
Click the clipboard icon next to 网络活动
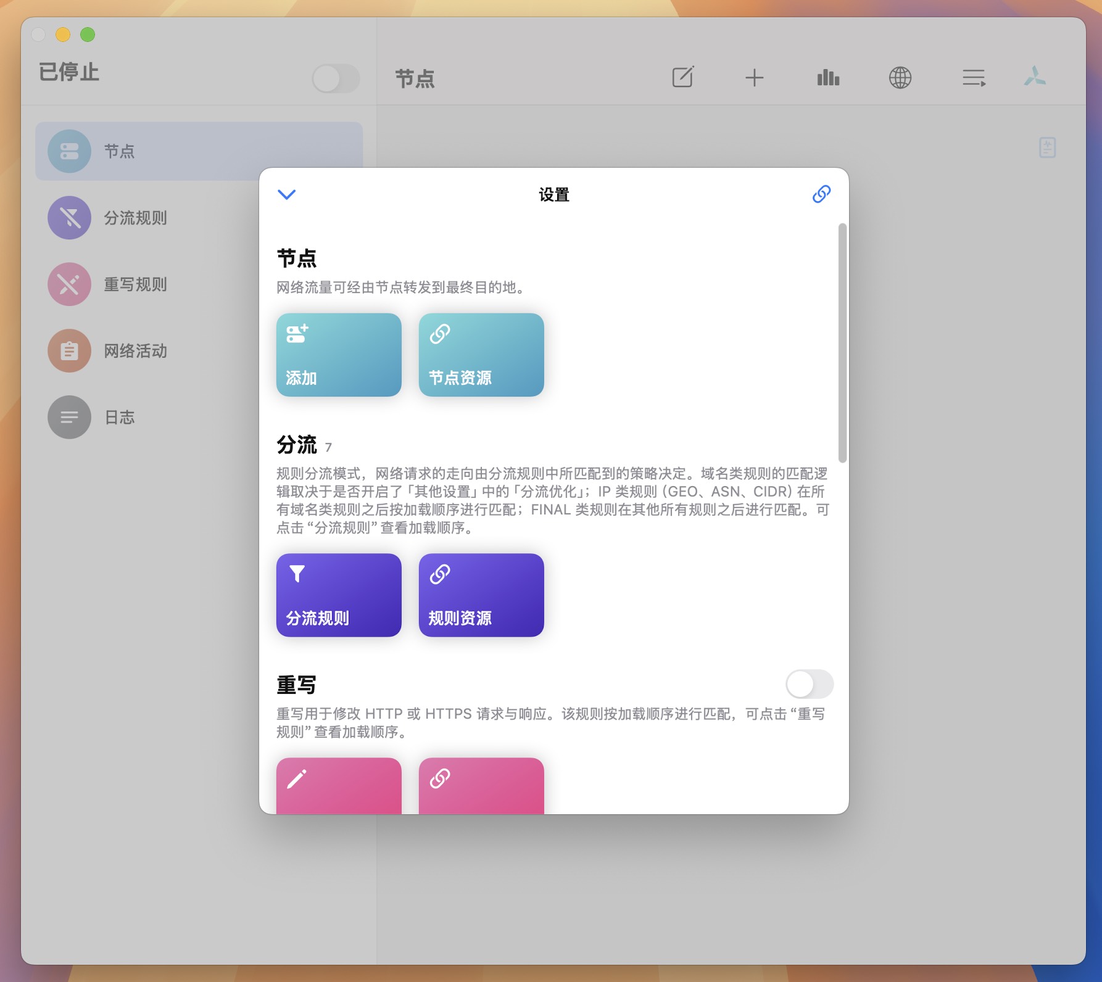point(68,351)
